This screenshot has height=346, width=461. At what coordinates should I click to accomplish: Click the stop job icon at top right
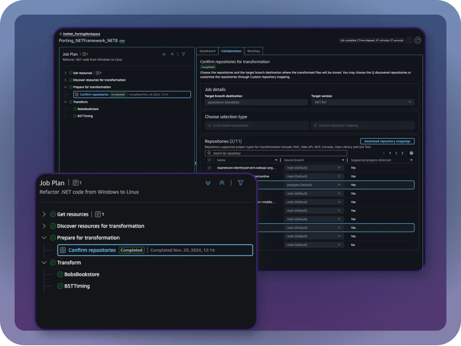pos(410,40)
